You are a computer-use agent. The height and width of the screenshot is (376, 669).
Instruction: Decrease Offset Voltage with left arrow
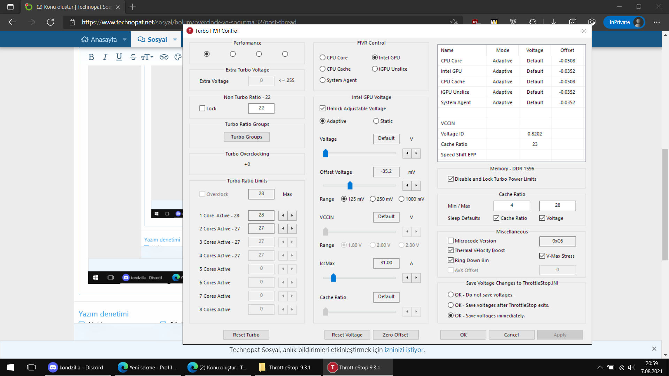(407, 186)
